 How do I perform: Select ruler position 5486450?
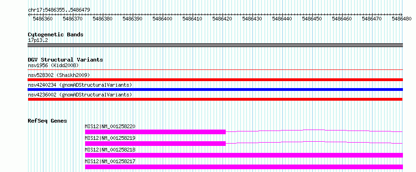[312, 19]
